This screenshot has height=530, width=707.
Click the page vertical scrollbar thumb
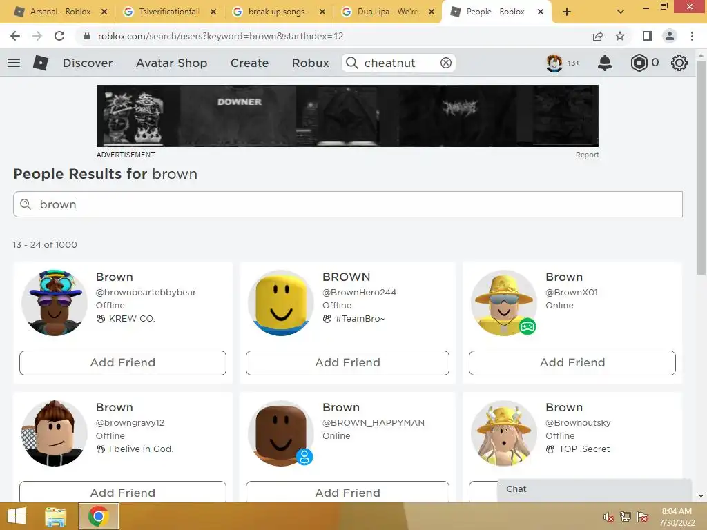click(701, 167)
